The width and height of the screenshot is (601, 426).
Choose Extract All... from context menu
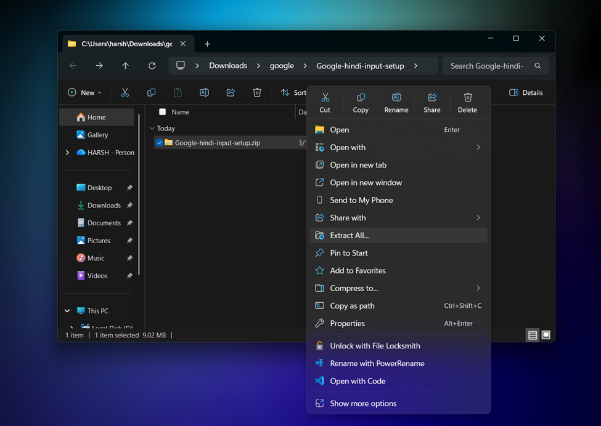click(350, 235)
